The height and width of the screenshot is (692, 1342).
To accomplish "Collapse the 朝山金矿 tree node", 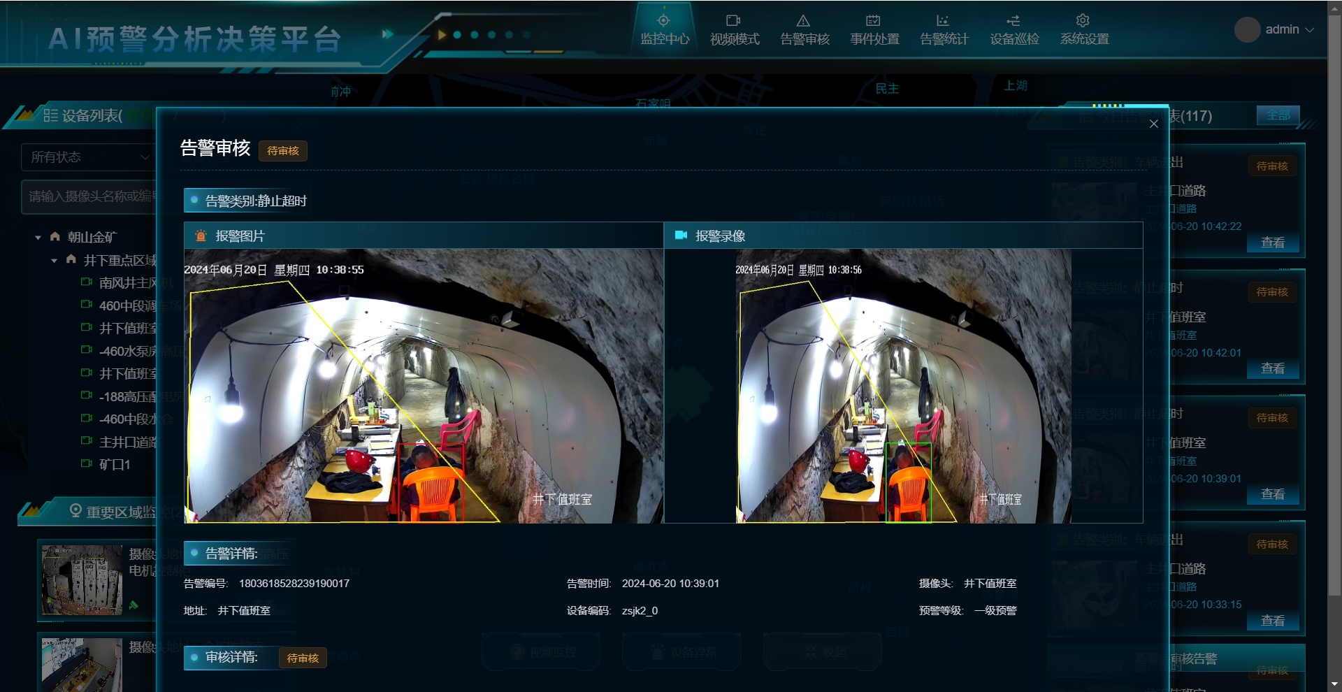I will click(x=38, y=238).
